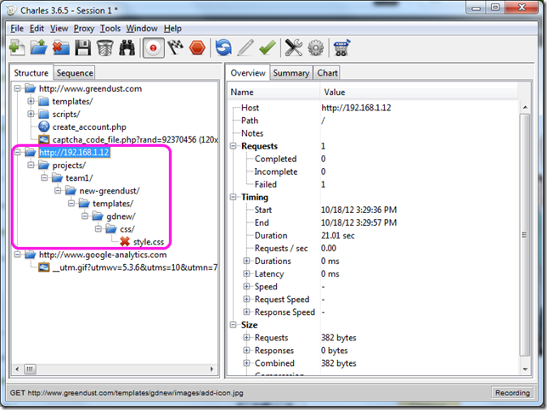Open Tools with the wrench and screwdriver icon
The height and width of the screenshot is (410, 547).
294,48
